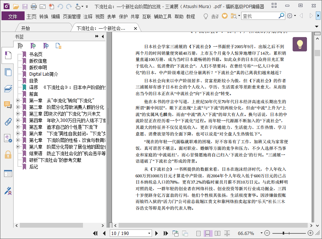Select the 前言 bookmark

(x=33, y=94)
